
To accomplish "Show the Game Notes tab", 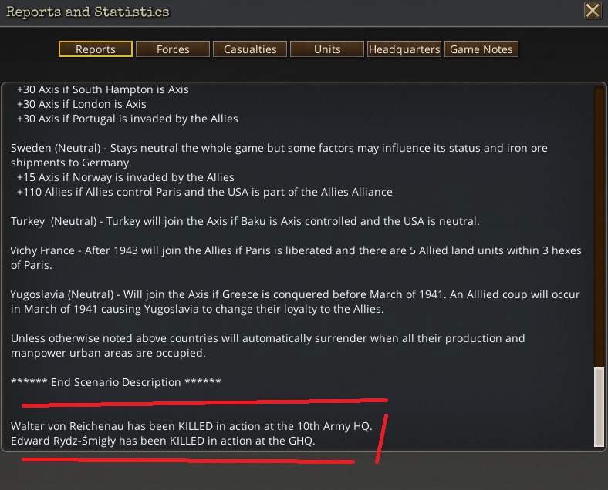I will coord(481,49).
